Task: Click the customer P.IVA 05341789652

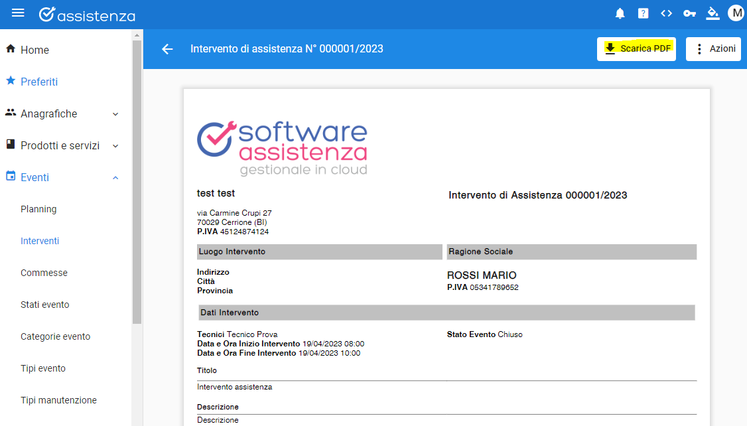Action: tap(482, 287)
